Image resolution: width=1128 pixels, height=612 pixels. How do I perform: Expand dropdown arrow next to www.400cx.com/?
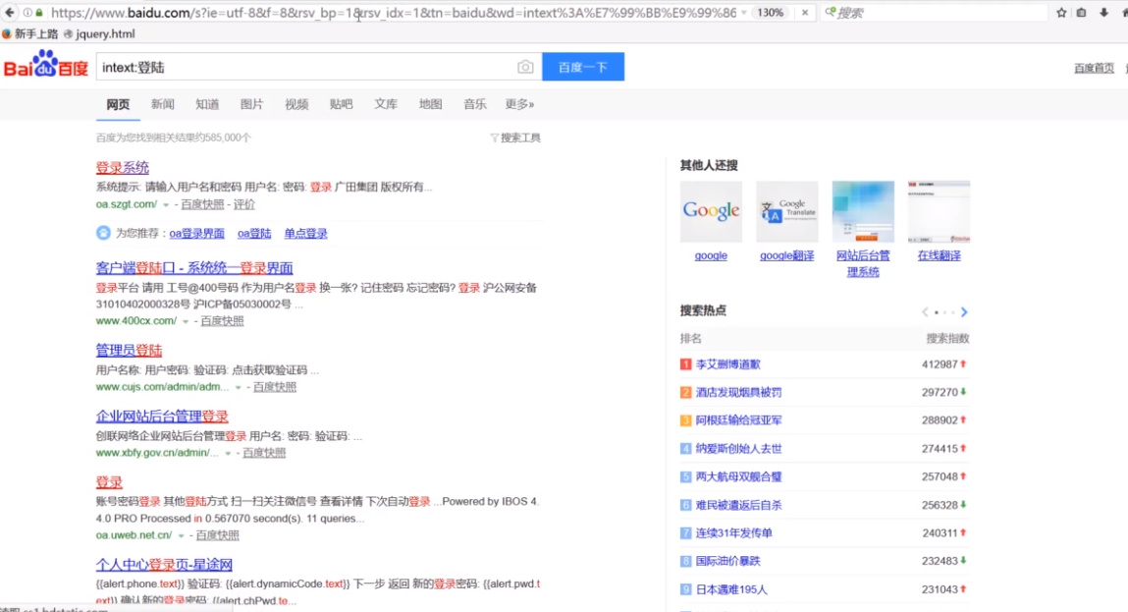click(x=186, y=321)
